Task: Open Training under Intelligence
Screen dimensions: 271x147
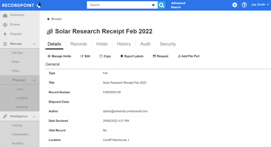Action: point(17,125)
